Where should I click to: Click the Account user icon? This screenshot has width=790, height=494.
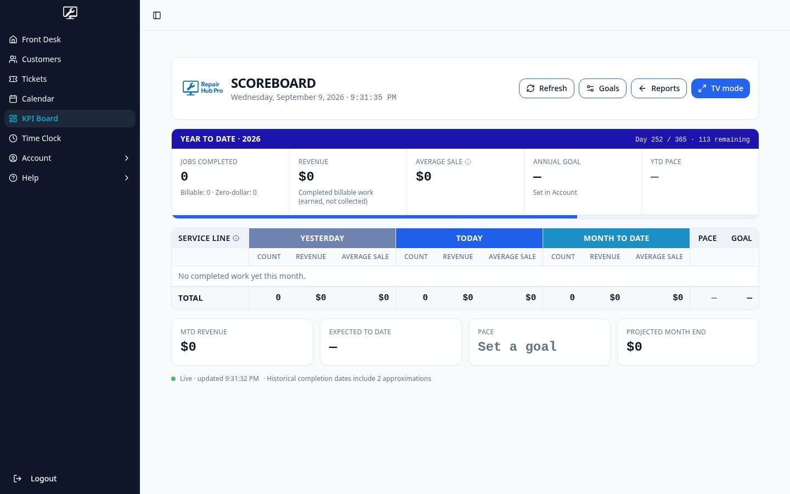[x=13, y=158]
